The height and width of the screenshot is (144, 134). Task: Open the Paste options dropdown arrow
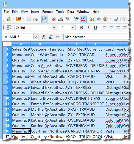click(111, 19)
